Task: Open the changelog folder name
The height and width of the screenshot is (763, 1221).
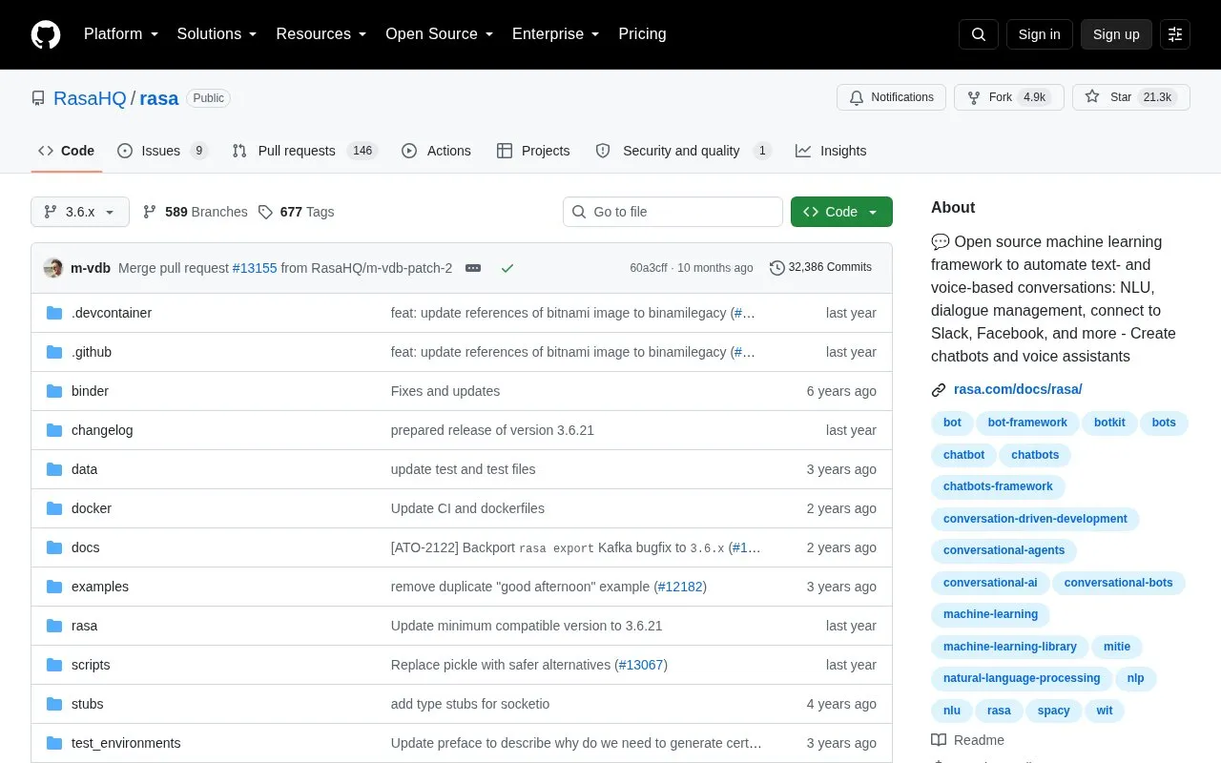Action: (102, 430)
